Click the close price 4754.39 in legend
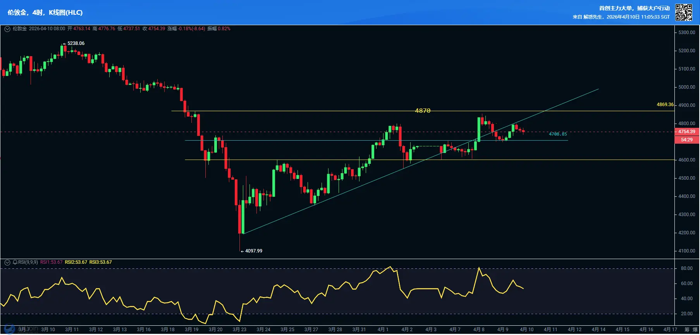 coord(157,29)
